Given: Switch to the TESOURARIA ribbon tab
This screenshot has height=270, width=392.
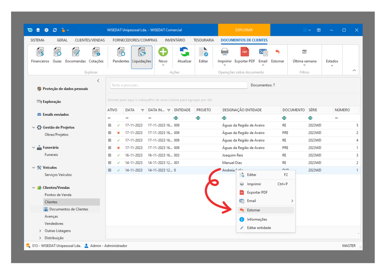Looking at the screenshot, I should pyautogui.click(x=203, y=40).
